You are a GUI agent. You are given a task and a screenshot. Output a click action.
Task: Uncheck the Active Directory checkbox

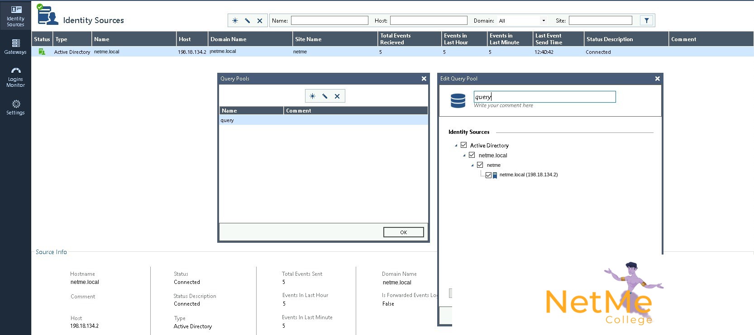point(463,145)
